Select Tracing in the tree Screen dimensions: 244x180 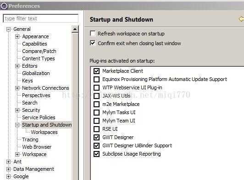coord(30,139)
